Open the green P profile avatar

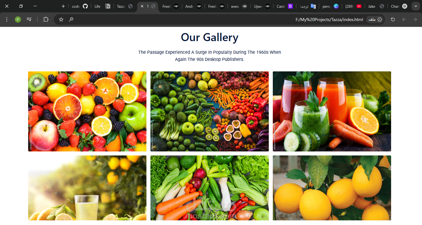click(18, 19)
